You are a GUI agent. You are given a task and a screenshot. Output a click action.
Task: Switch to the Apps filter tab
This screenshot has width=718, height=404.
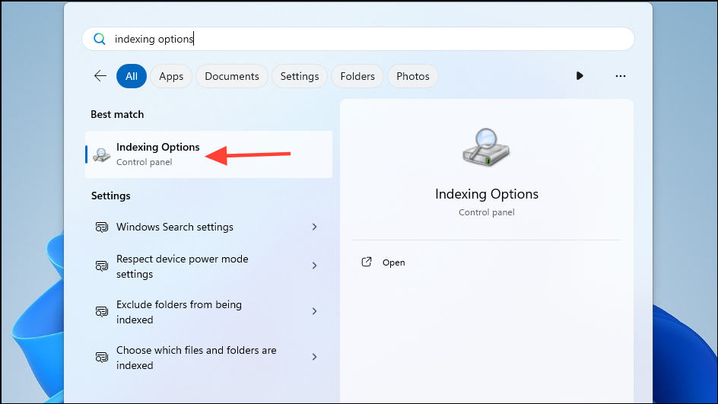[171, 76]
